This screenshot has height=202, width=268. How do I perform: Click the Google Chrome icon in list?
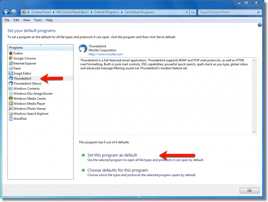(x=11, y=59)
